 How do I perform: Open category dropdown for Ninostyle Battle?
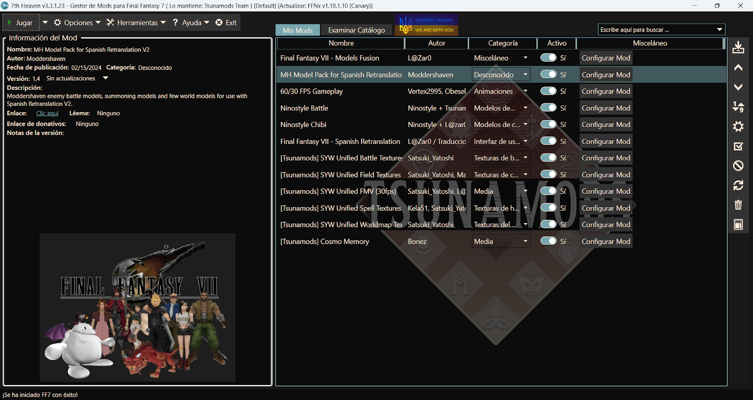(x=501, y=108)
